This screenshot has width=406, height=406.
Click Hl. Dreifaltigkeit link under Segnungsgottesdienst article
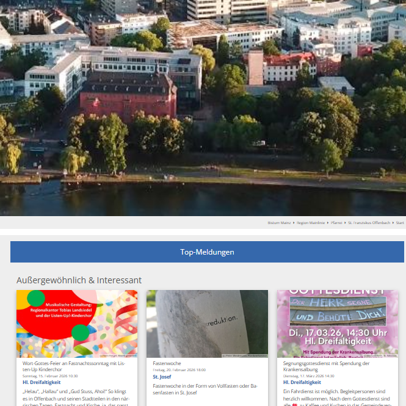coord(302,382)
